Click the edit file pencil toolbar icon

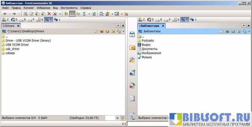(31, 14)
